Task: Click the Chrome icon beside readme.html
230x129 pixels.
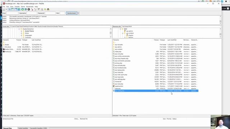Action: 114,86
